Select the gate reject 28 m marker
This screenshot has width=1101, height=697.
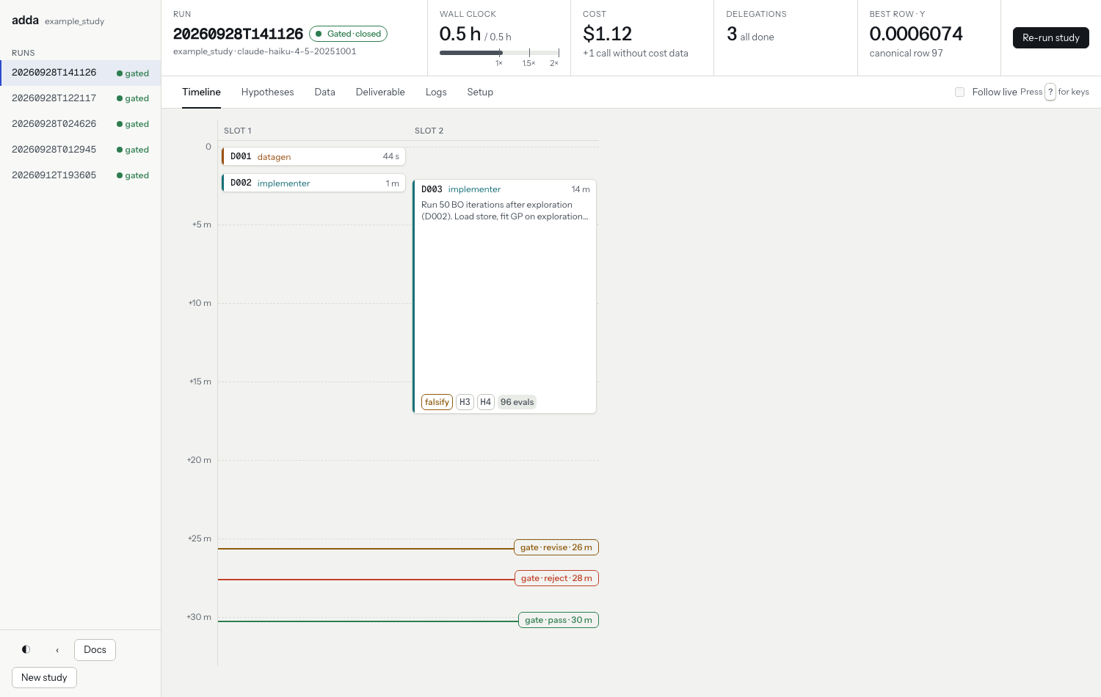556,578
